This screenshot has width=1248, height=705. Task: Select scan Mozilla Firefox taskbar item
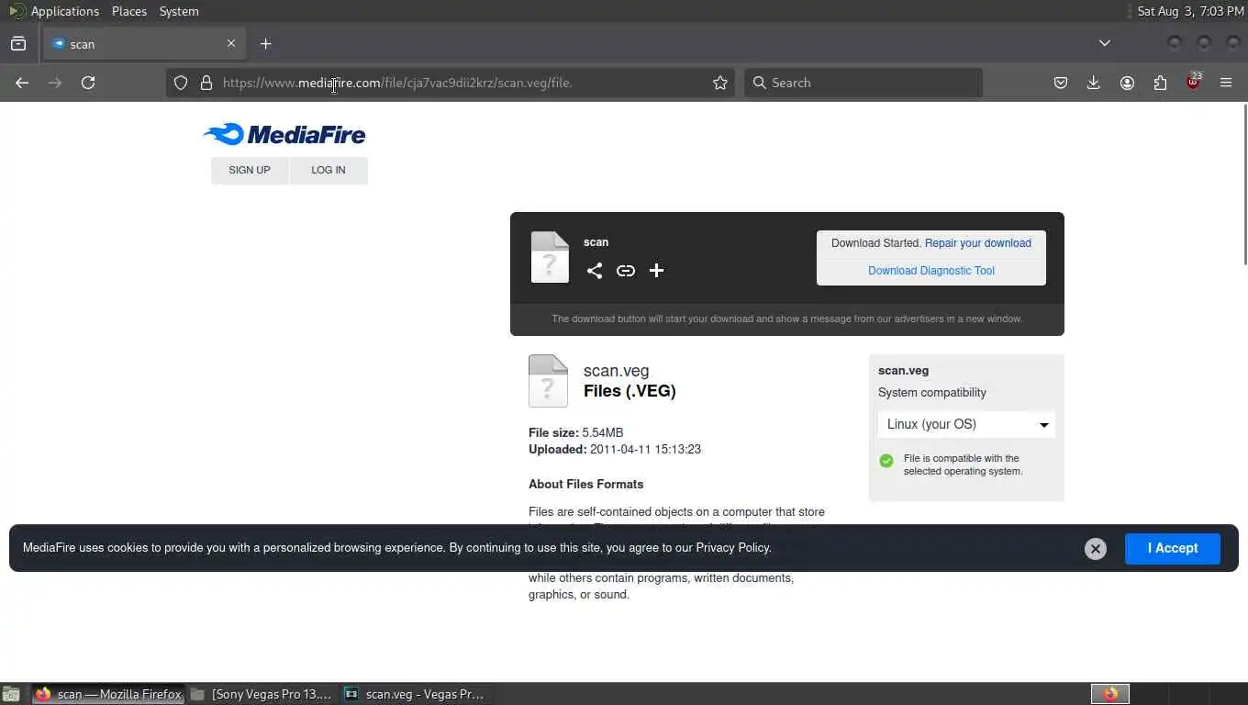(x=108, y=694)
